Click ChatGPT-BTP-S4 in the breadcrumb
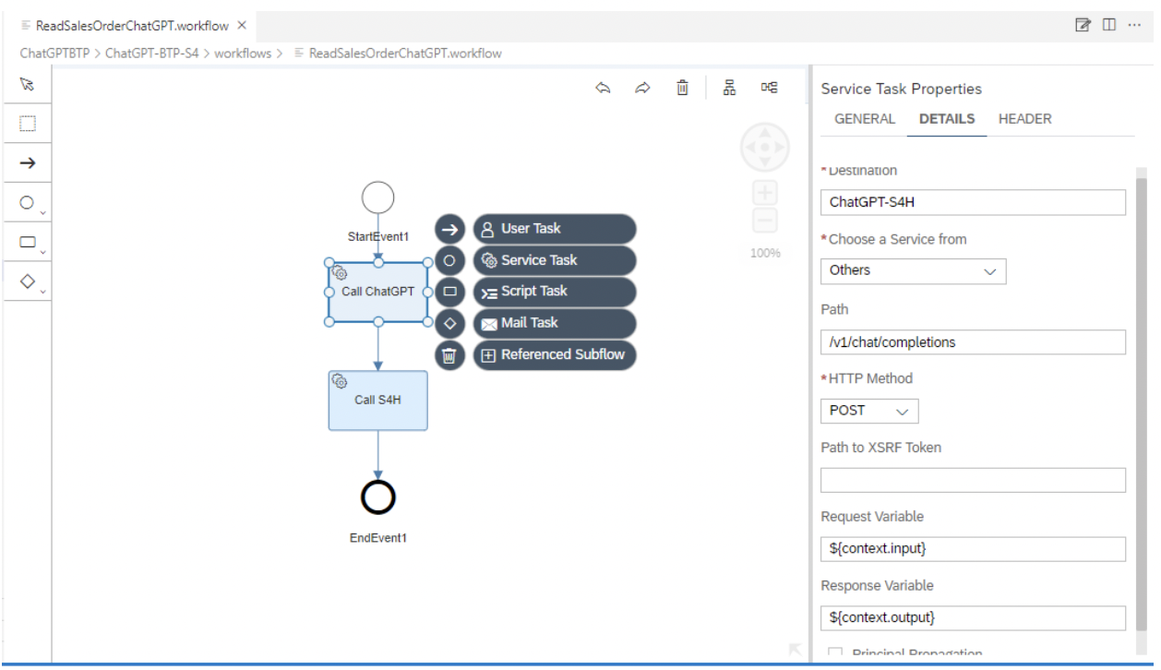Viewport: 1161px width, 670px height. click(x=154, y=53)
